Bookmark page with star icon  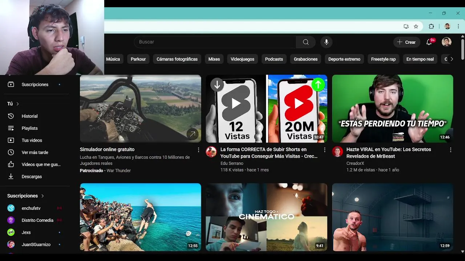pos(416,26)
